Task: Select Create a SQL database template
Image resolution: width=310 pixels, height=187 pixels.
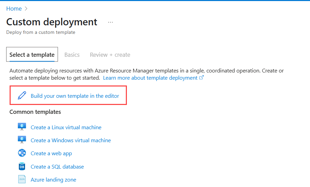Action: [57, 167]
